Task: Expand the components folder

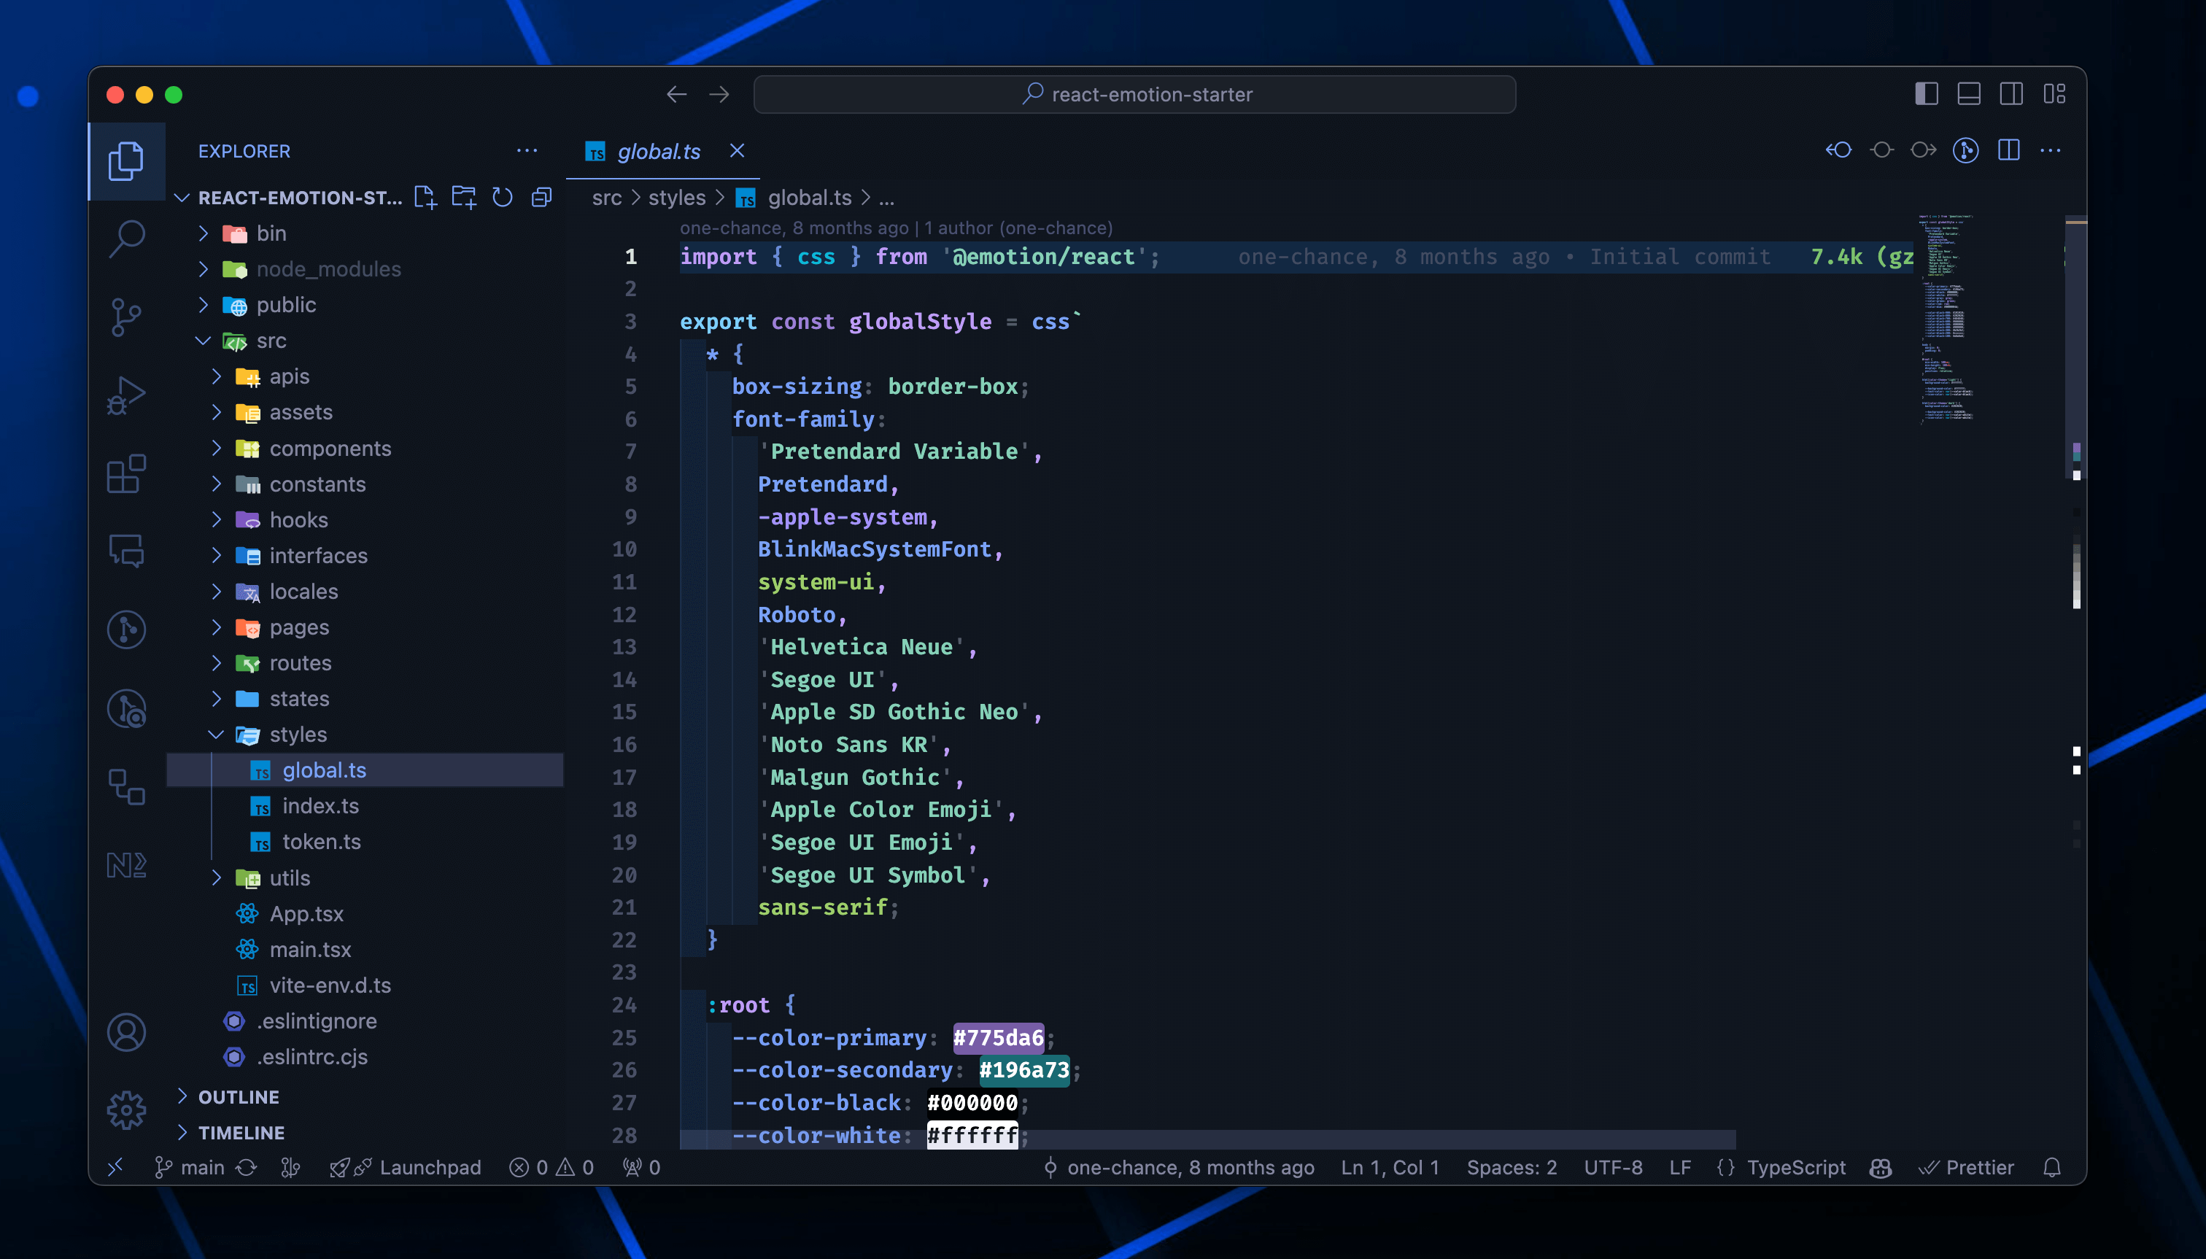Action: [x=330, y=448]
